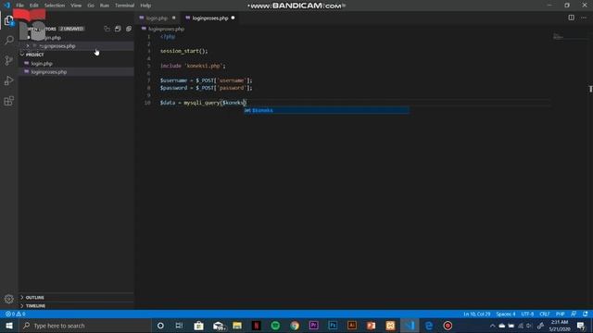
Task: Click Close All Editors icon
Action: [x=129, y=29]
